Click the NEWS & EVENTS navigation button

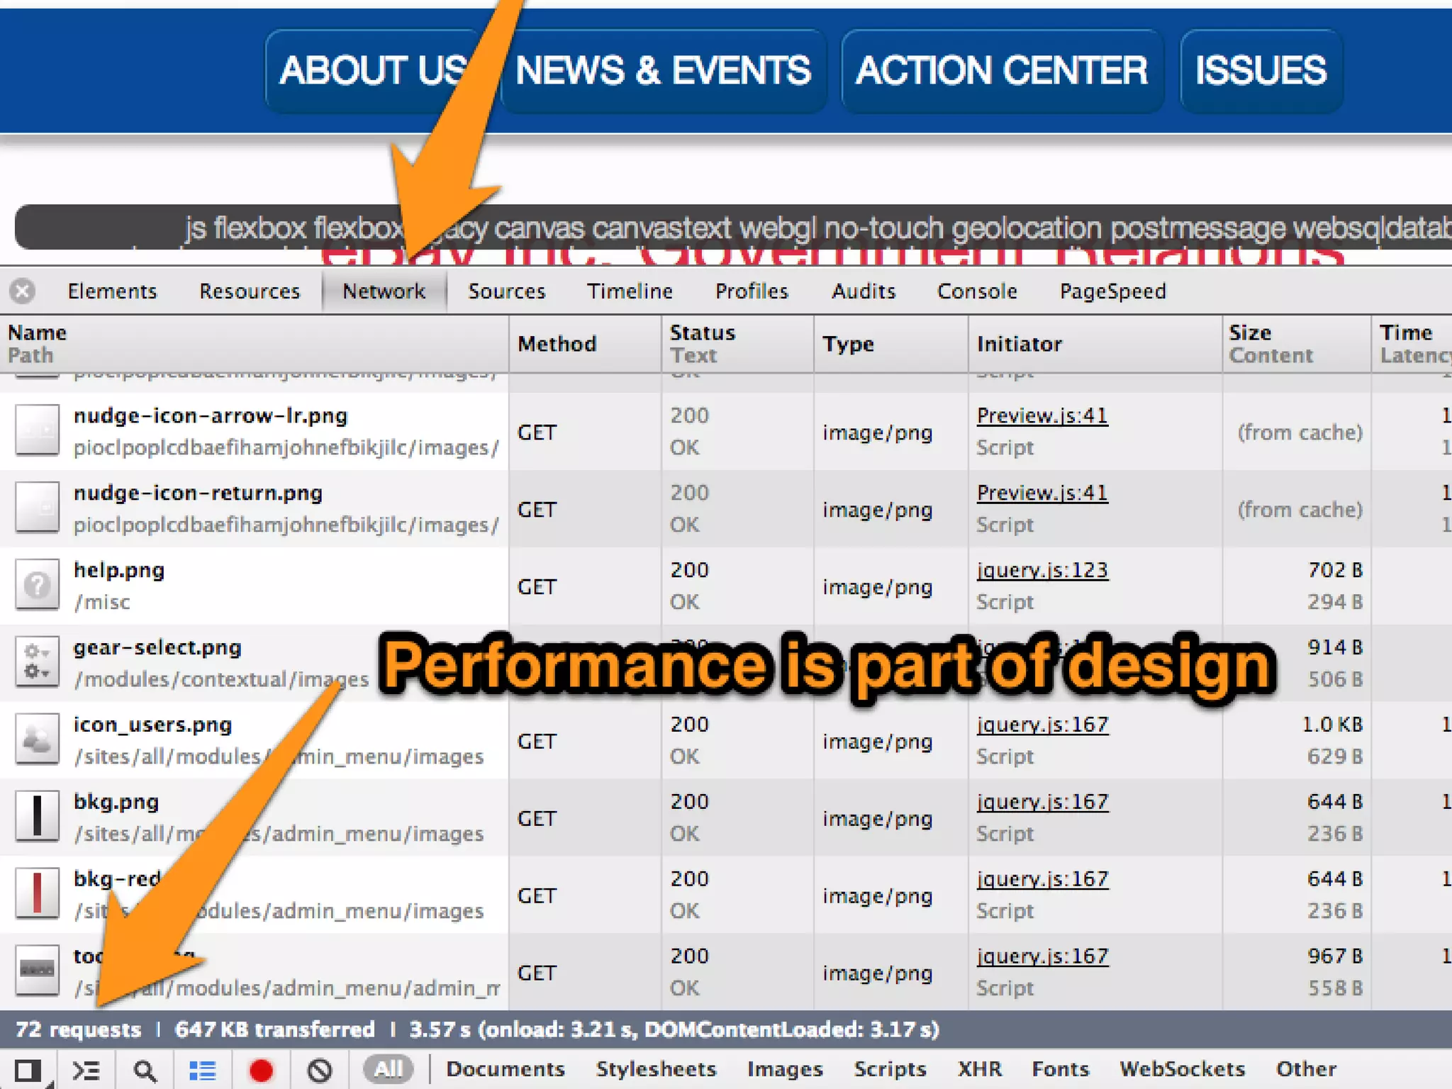tap(663, 71)
